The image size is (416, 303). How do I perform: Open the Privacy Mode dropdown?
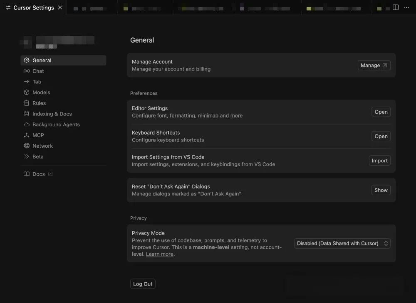tap(342, 243)
